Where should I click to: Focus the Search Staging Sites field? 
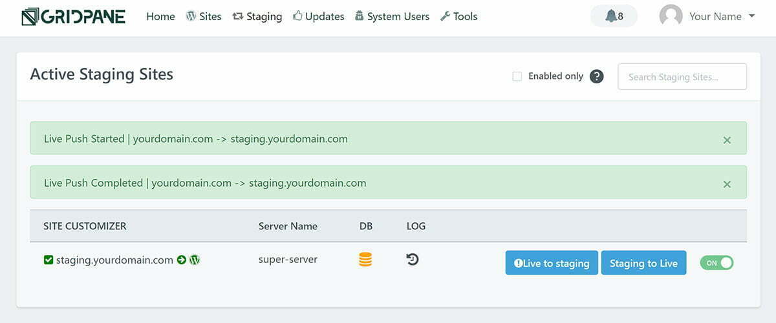(x=682, y=76)
